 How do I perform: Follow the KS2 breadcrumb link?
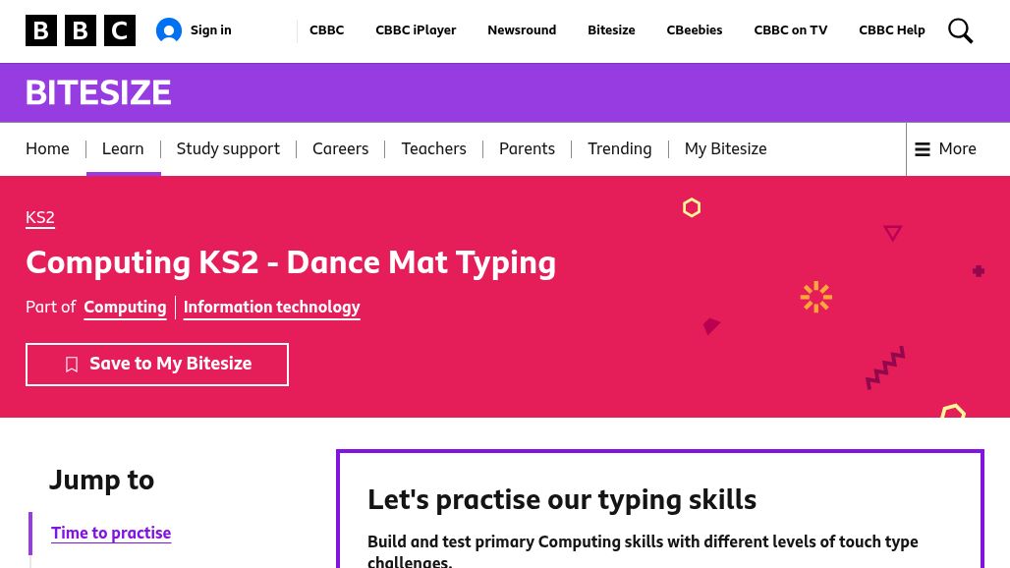point(40,217)
